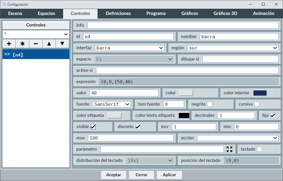Click the max input field

click(131, 138)
